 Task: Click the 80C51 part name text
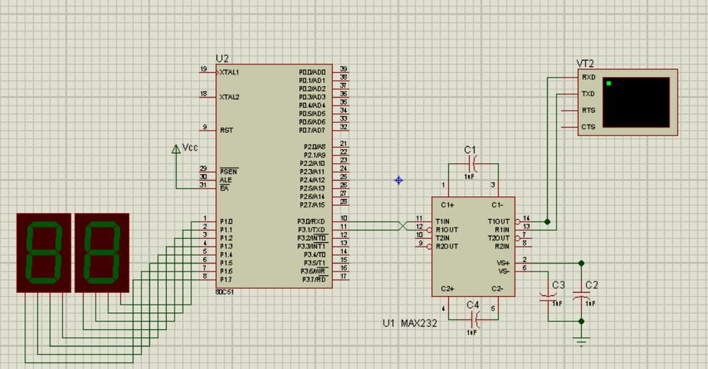(x=224, y=292)
